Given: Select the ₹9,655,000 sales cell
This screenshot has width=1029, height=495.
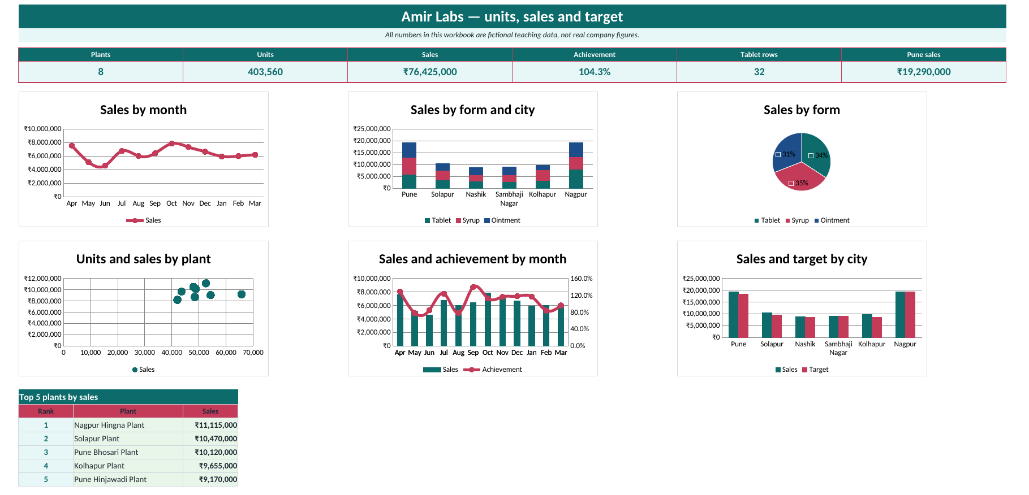Looking at the screenshot, I should (x=210, y=466).
